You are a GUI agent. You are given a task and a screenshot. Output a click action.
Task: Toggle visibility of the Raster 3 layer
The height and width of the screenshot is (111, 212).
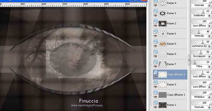[155, 15]
